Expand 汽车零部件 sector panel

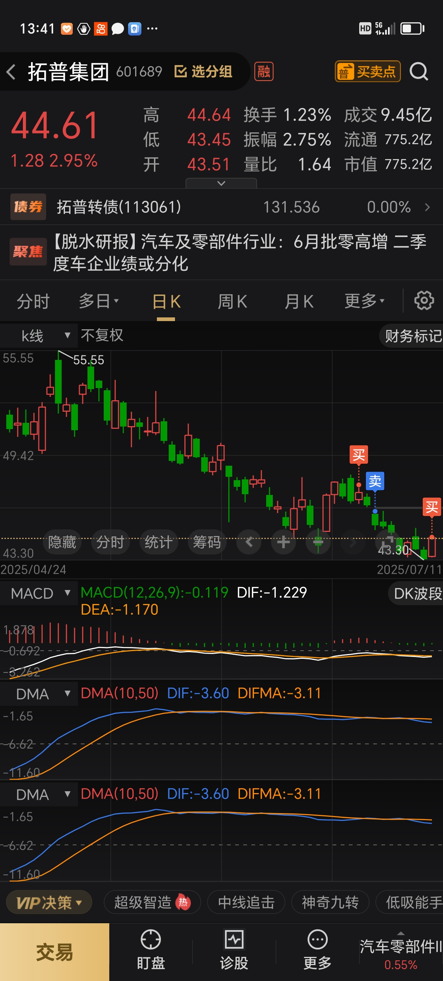tap(401, 951)
